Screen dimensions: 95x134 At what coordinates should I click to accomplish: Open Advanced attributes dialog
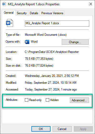pyautogui.click(x=79, y=100)
